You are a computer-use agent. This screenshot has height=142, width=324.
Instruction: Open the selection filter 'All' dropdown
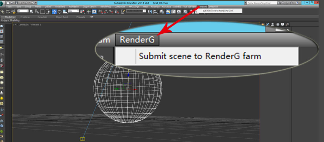point(23,11)
